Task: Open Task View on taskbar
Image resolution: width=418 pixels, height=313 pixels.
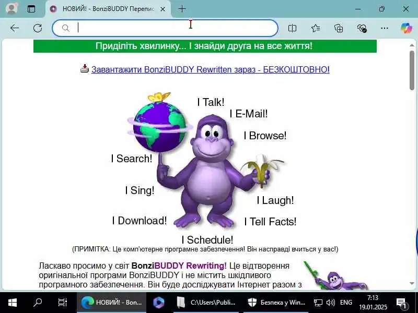Action: coord(63,303)
